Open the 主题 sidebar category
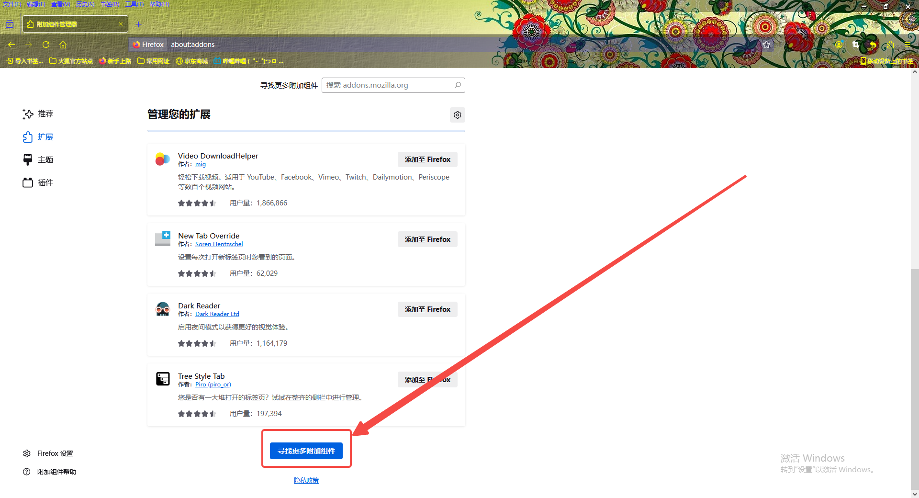The height and width of the screenshot is (498, 919). 38,160
